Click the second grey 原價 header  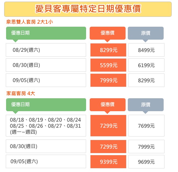tap(146, 105)
